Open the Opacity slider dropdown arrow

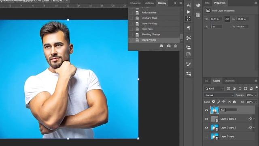256,95
